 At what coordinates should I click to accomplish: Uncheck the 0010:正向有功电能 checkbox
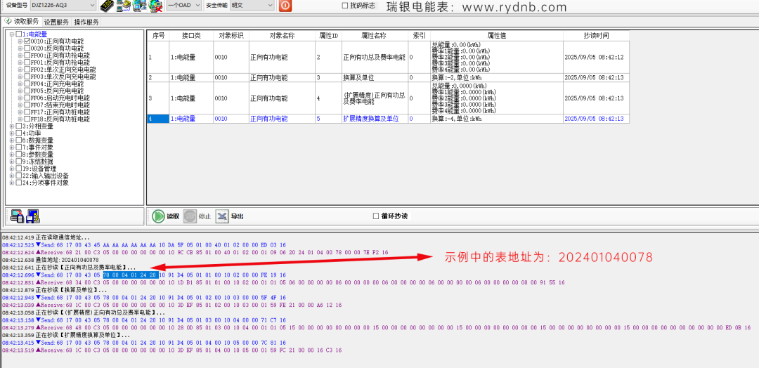(27, 41)
